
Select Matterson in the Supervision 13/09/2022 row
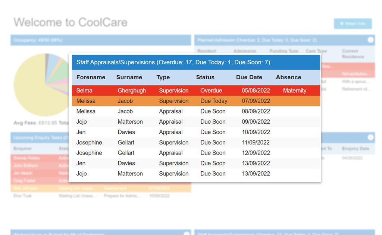click(x=130, y=174)
